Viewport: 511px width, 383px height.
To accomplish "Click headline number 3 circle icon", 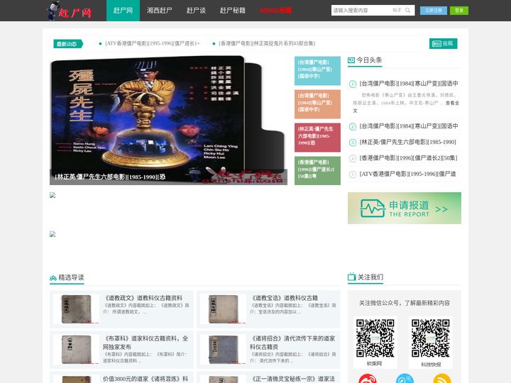I will pos(353,143).
